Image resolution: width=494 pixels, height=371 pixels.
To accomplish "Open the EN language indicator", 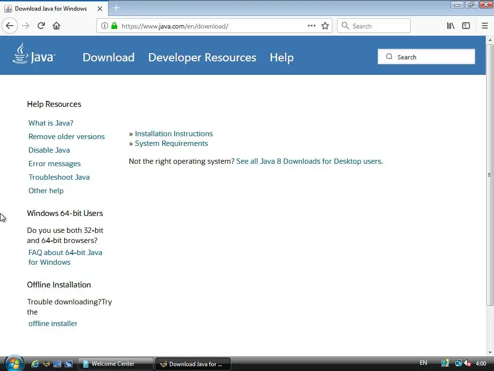I will tap(424, 363).
